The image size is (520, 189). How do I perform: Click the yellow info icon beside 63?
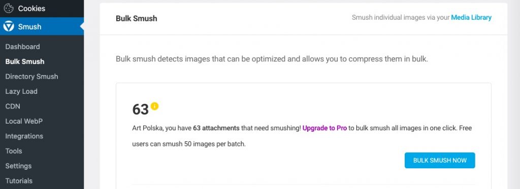pos(154,106)
